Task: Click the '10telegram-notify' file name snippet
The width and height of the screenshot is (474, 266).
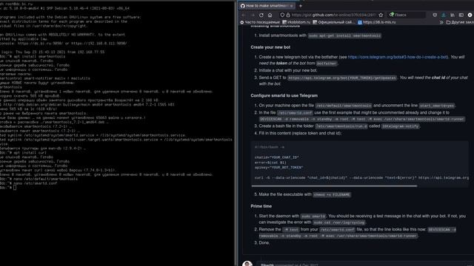Action: (x=400, y=126)
